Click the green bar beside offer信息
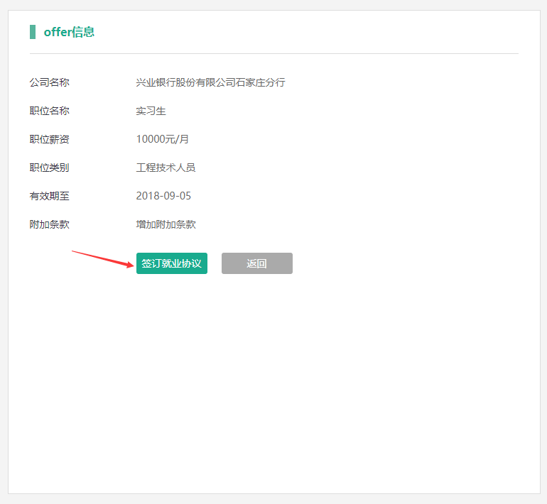Image resolution: width=547 pixels, height=504 pixels. click(x=32, y=32)
